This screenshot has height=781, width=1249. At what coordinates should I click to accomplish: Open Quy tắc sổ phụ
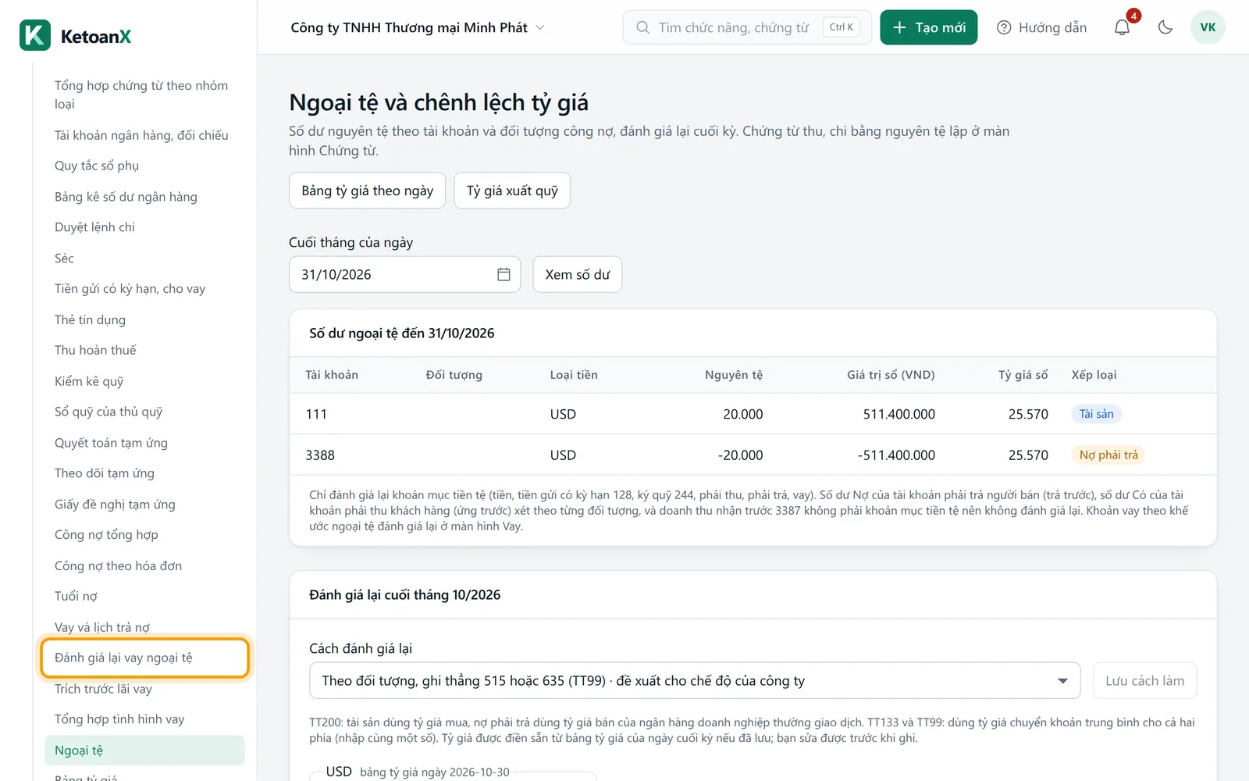coord(144,166)
